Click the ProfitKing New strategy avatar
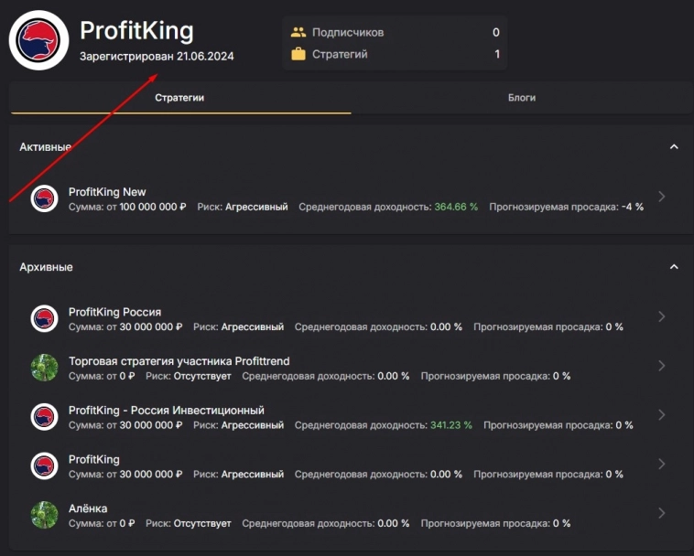The height and width of the screenshot is (556, 694). point(44,198)
